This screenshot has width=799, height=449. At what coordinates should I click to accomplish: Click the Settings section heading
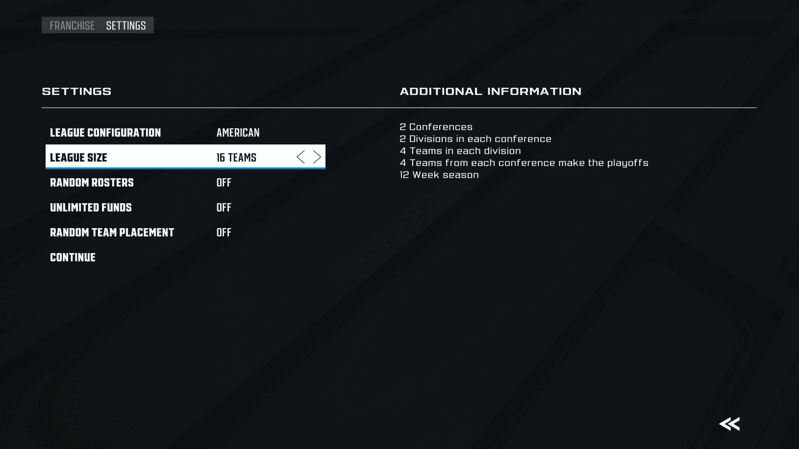77,91
